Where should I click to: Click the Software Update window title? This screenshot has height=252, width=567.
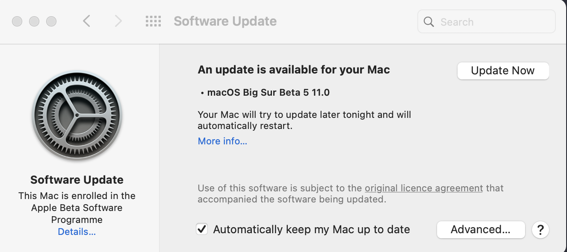(x=225, y=21)
